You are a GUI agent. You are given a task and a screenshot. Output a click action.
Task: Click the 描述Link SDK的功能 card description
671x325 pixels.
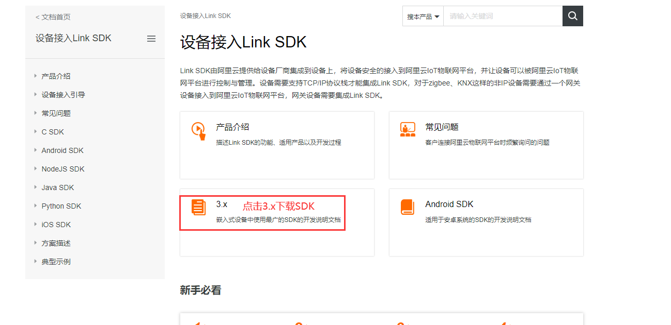(278, 143)
